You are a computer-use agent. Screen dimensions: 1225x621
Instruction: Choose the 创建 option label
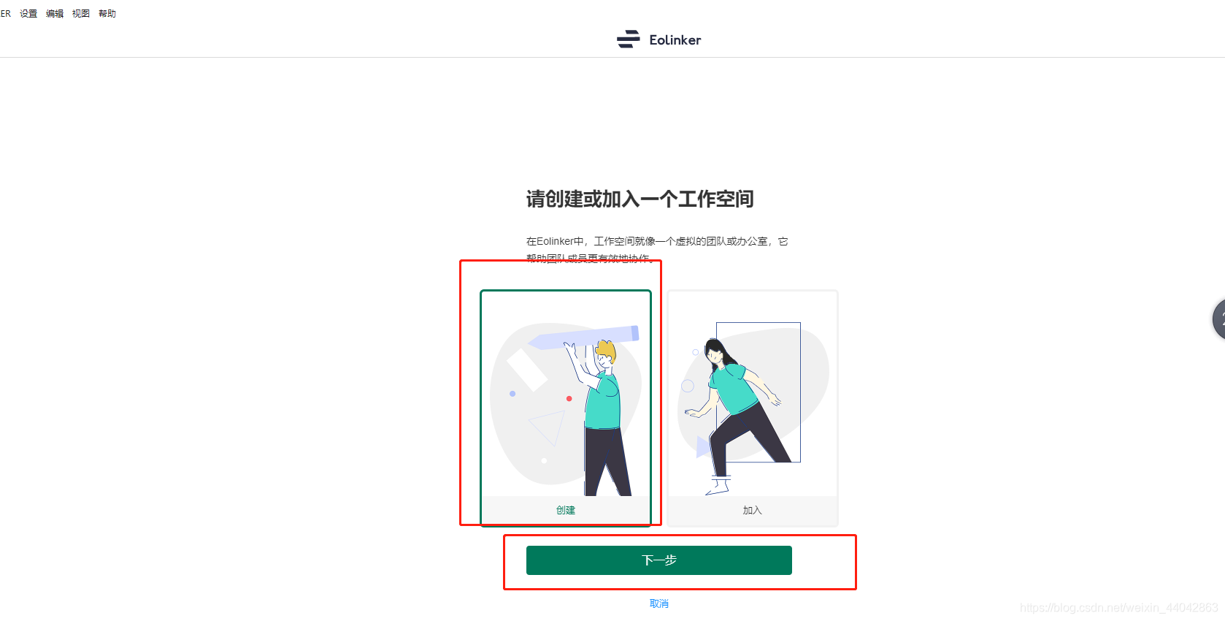pyautogui.click(x=566, y=510)
